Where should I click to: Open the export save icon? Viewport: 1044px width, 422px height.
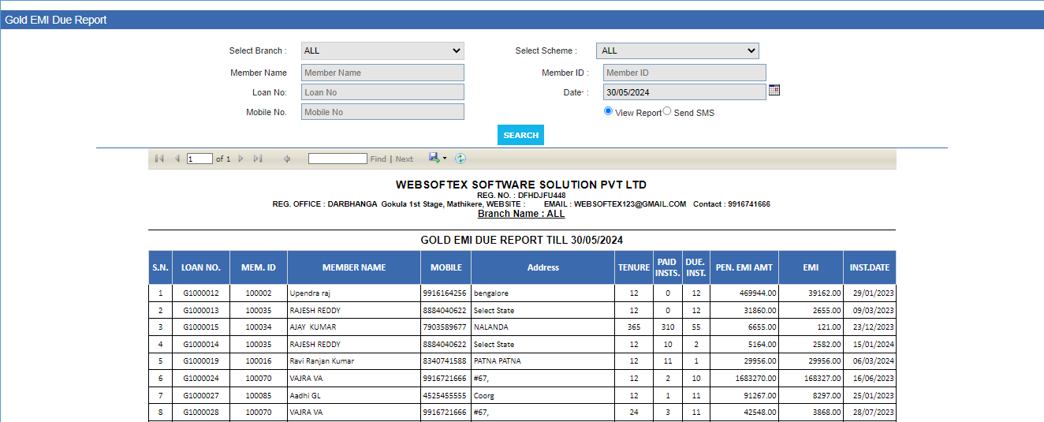(434, 158)
